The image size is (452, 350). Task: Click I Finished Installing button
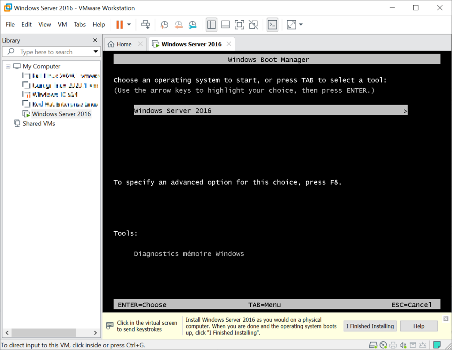click(x=370, y=326)
